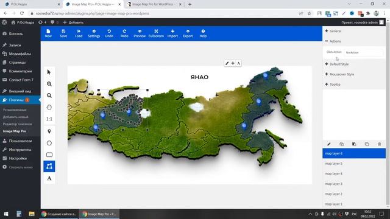Screen dimensions: 390x219
Task: Open the Установленные plugins link
Action: point(15,109)
